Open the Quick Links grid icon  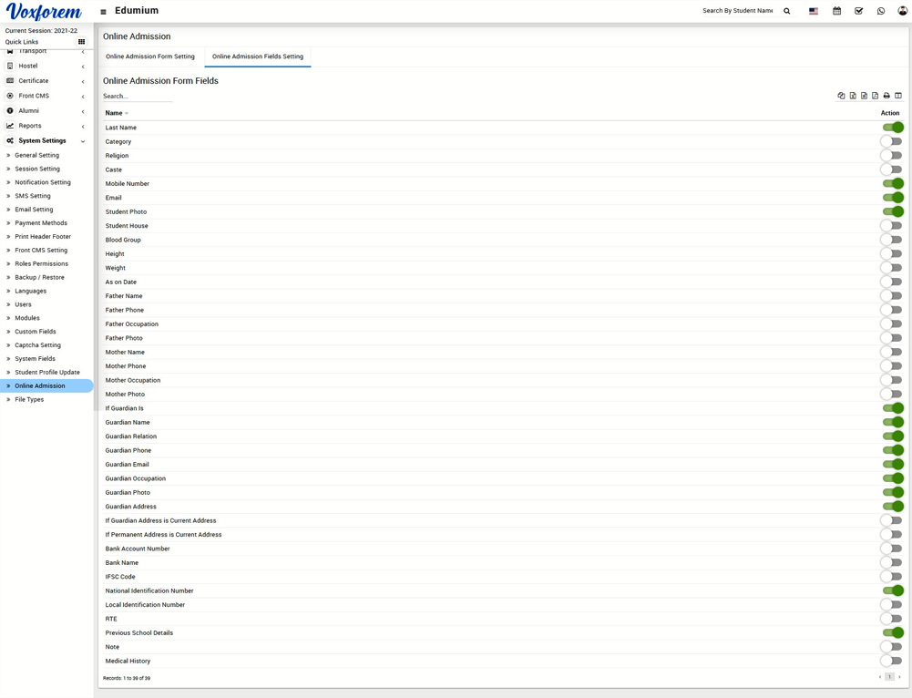click(x=81, y=42)
